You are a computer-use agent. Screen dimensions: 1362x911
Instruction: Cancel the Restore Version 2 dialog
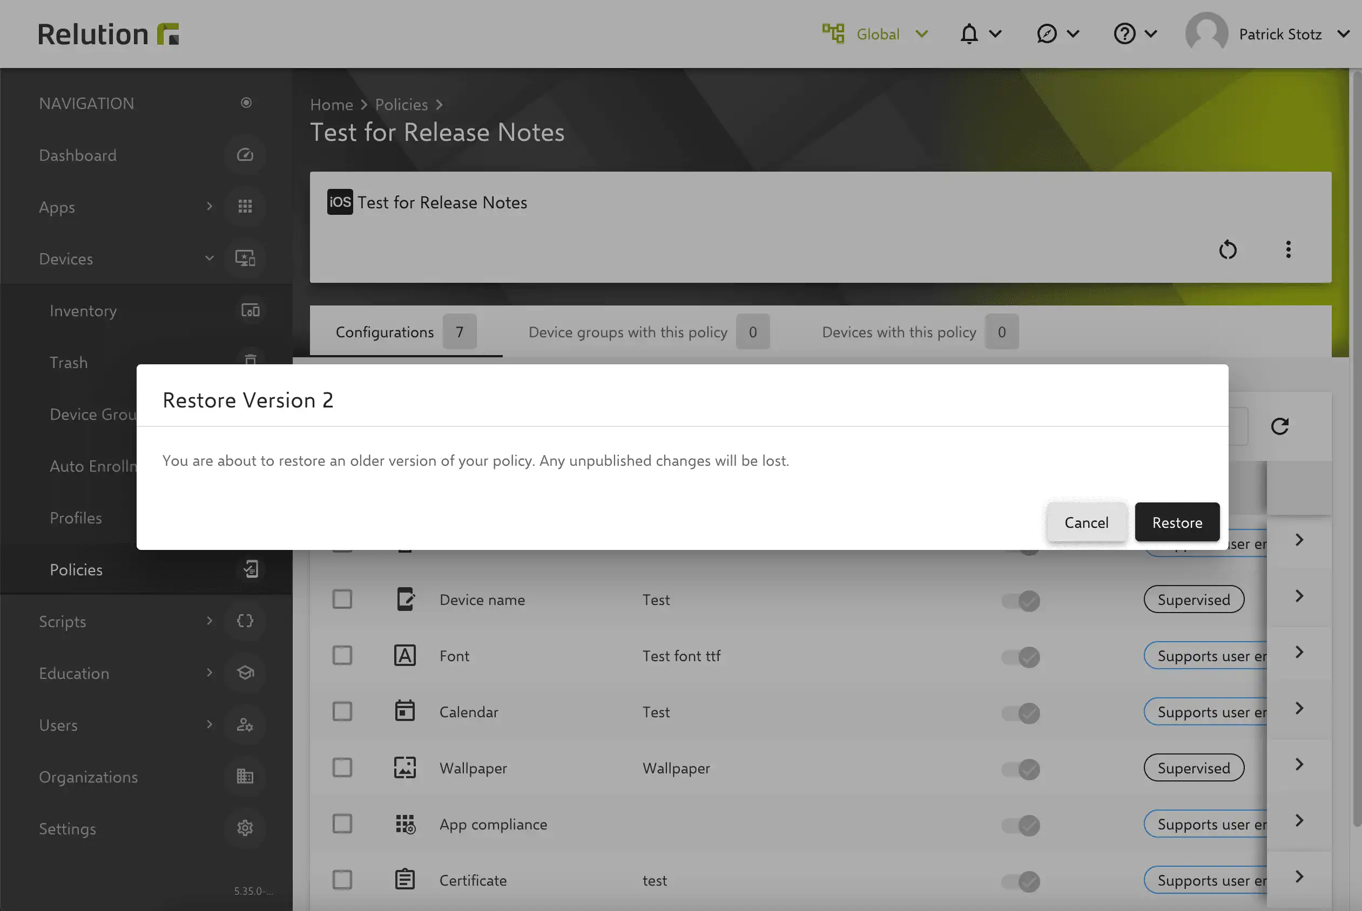tap(1086, 522)
